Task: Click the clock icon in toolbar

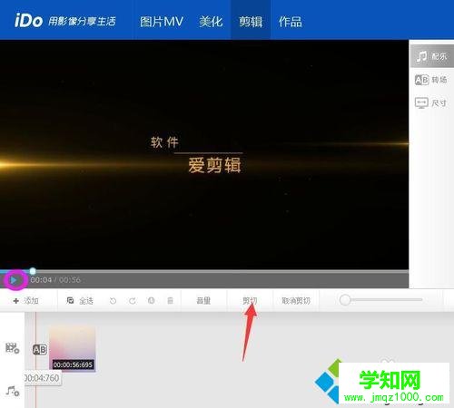Action: point(152,300)
